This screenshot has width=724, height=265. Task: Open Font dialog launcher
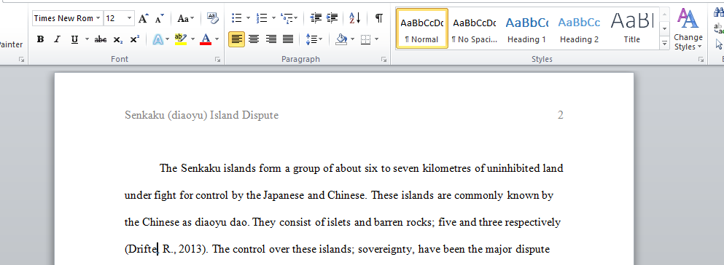tap(217, 60)
